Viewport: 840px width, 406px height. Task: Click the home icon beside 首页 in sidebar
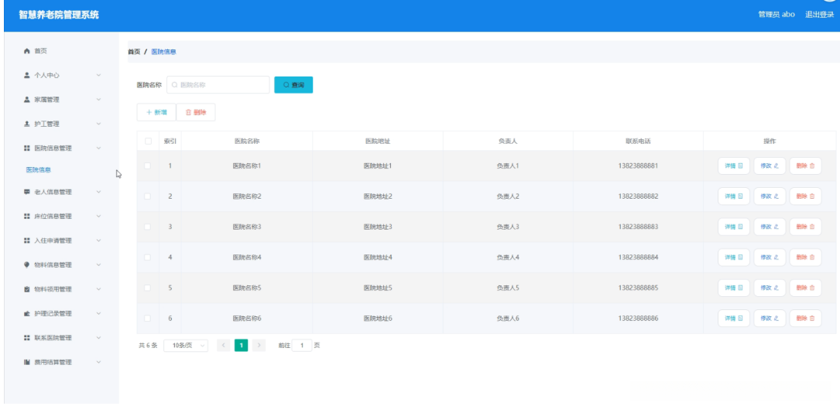[27, 51]
